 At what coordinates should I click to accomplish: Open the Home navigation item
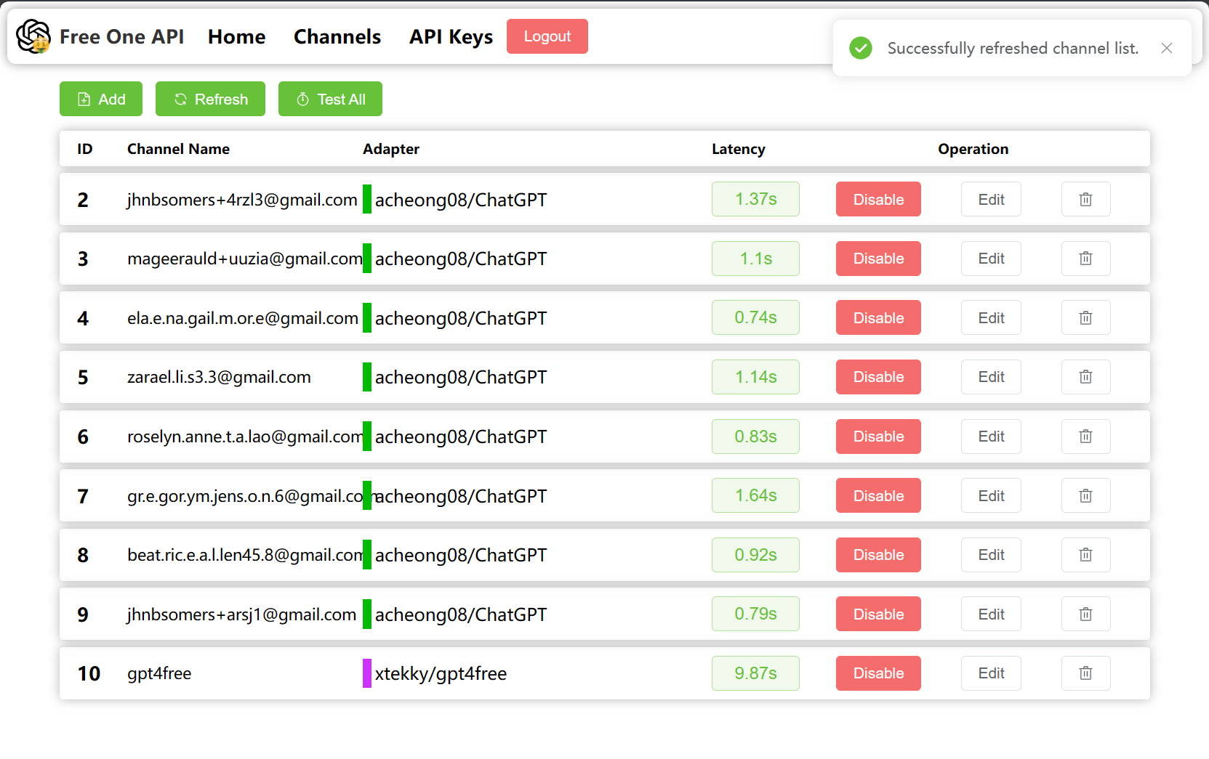click(x=236, y=36)
